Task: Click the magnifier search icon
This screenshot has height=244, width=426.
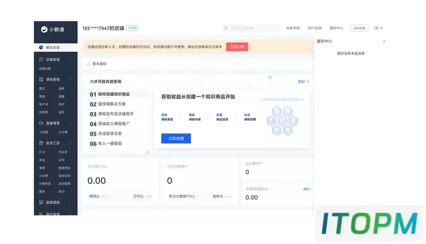Action: click(x=226, y=28)
